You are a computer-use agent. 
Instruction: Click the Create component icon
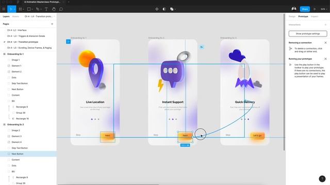157,9
